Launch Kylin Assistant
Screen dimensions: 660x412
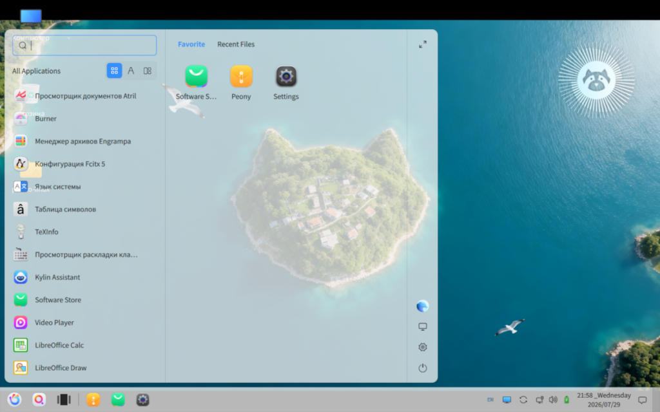84,277
